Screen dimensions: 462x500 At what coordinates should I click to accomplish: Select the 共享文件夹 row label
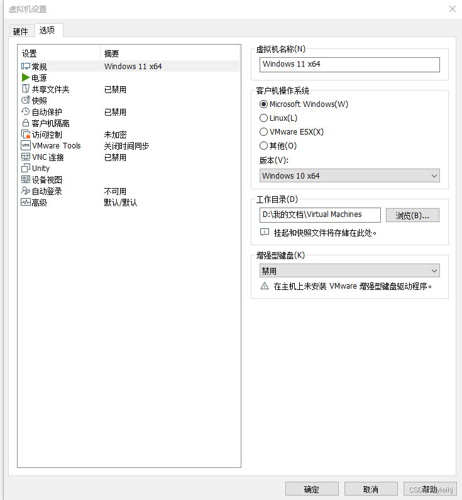pyautogui.click(x=51, y=89)
